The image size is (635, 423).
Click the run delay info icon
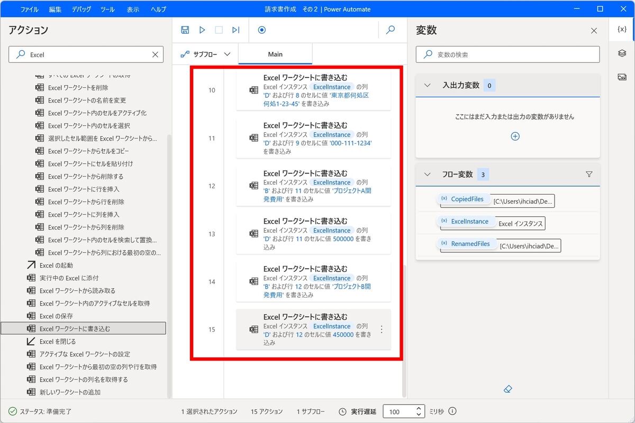(x=452, y=411)
